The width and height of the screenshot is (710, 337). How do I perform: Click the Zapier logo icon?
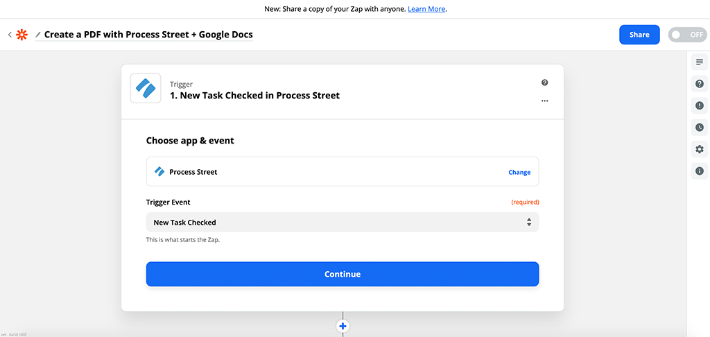click(22, 35)
